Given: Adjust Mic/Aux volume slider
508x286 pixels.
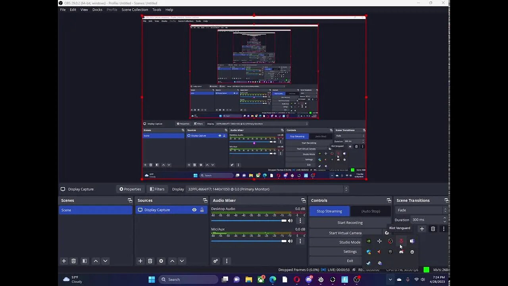Looking at the screenshot, I should [249, 241].
